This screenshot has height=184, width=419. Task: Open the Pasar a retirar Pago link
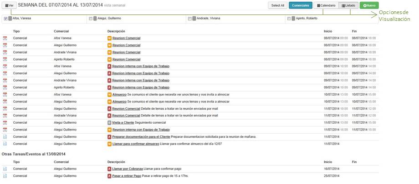click(127, 175)
